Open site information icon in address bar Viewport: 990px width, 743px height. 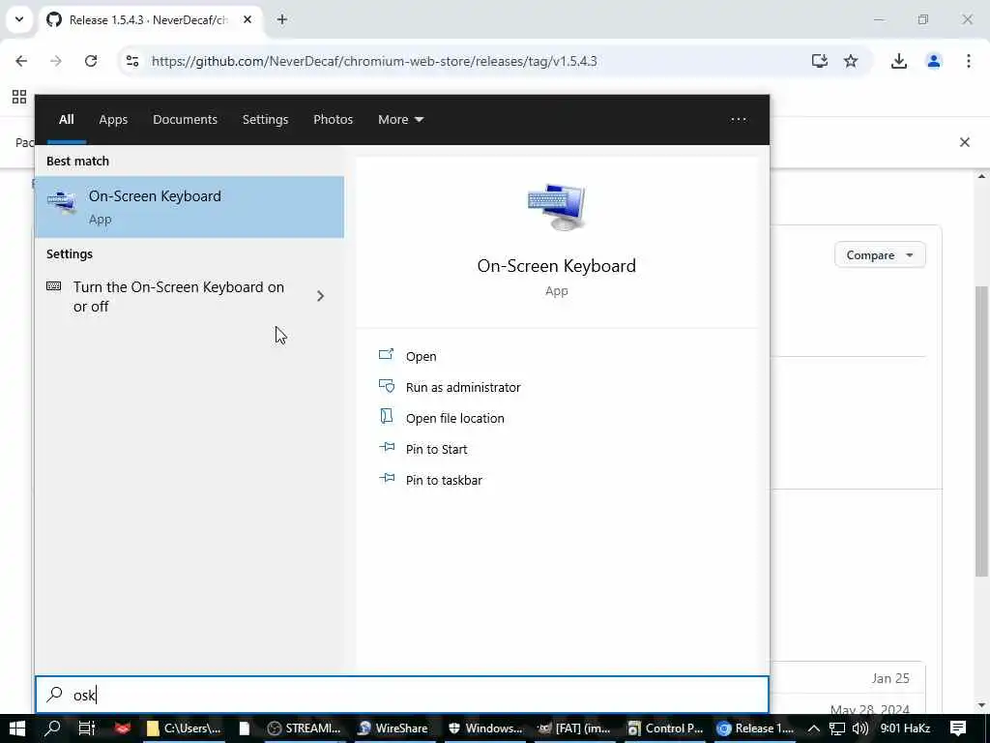pos(132,61)
